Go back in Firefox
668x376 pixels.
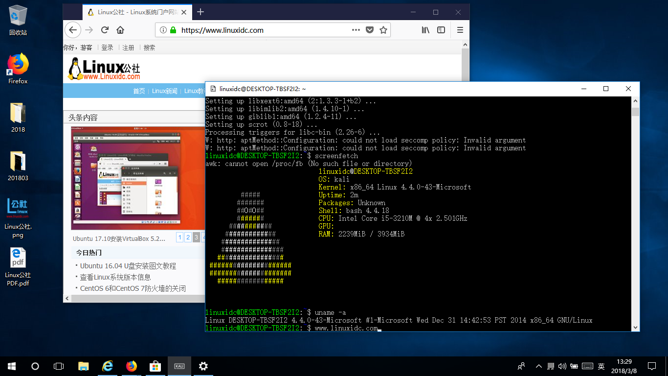[x=73, y=30]
